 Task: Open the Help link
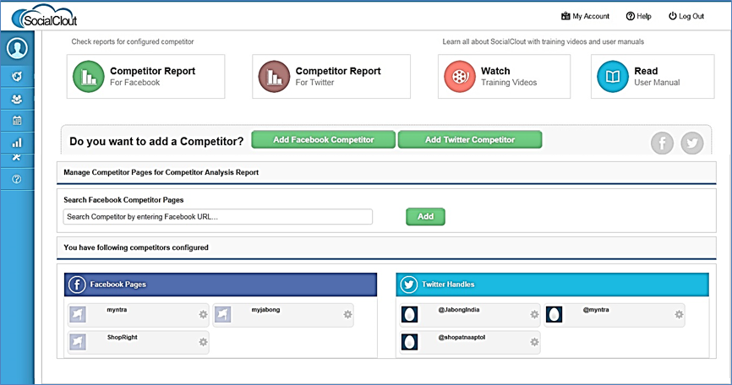point(638,16)
